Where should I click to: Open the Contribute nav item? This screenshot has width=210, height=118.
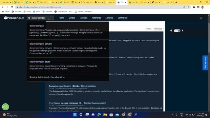pos(122,18)
